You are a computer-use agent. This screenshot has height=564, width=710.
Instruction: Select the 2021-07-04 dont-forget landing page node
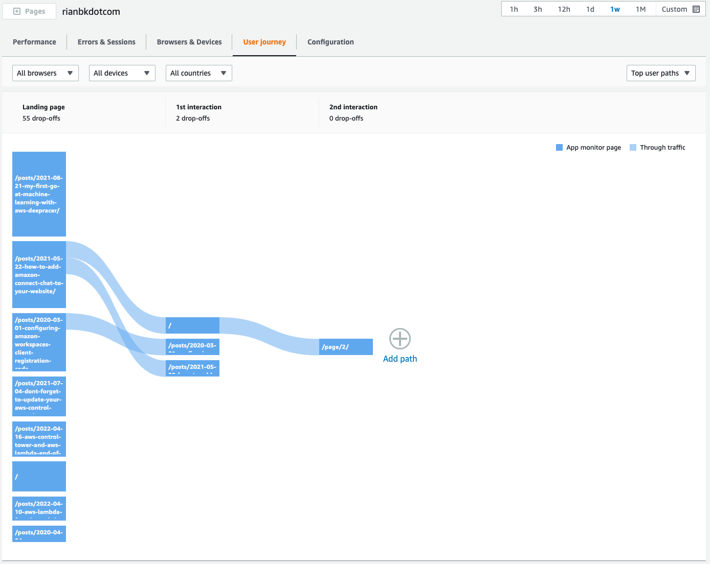39,396
